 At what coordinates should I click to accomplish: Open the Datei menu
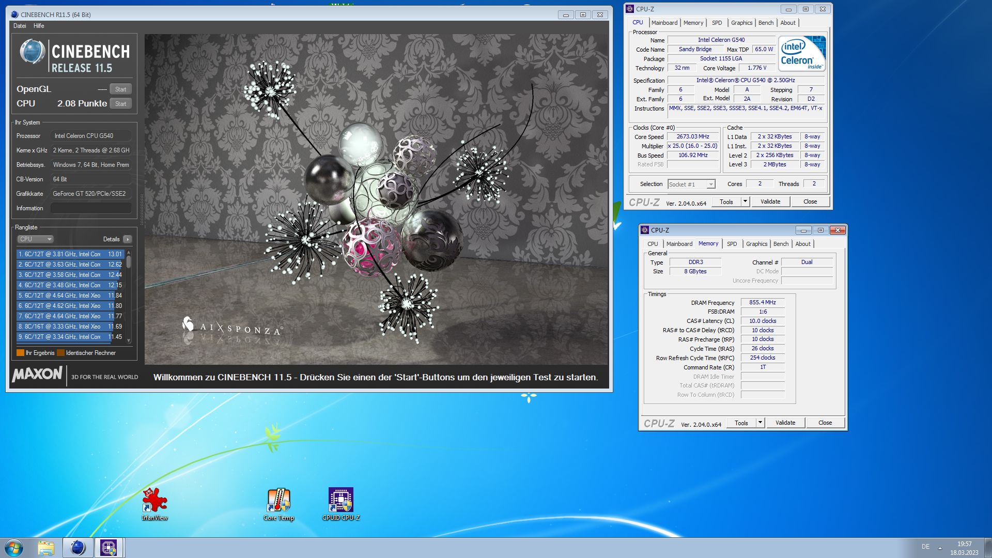[20, 26]
